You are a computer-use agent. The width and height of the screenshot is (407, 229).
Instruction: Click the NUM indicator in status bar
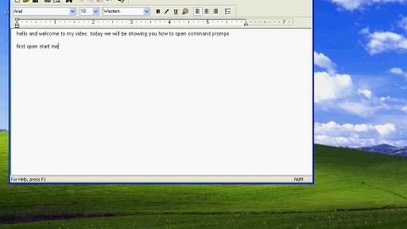(298, 179)
